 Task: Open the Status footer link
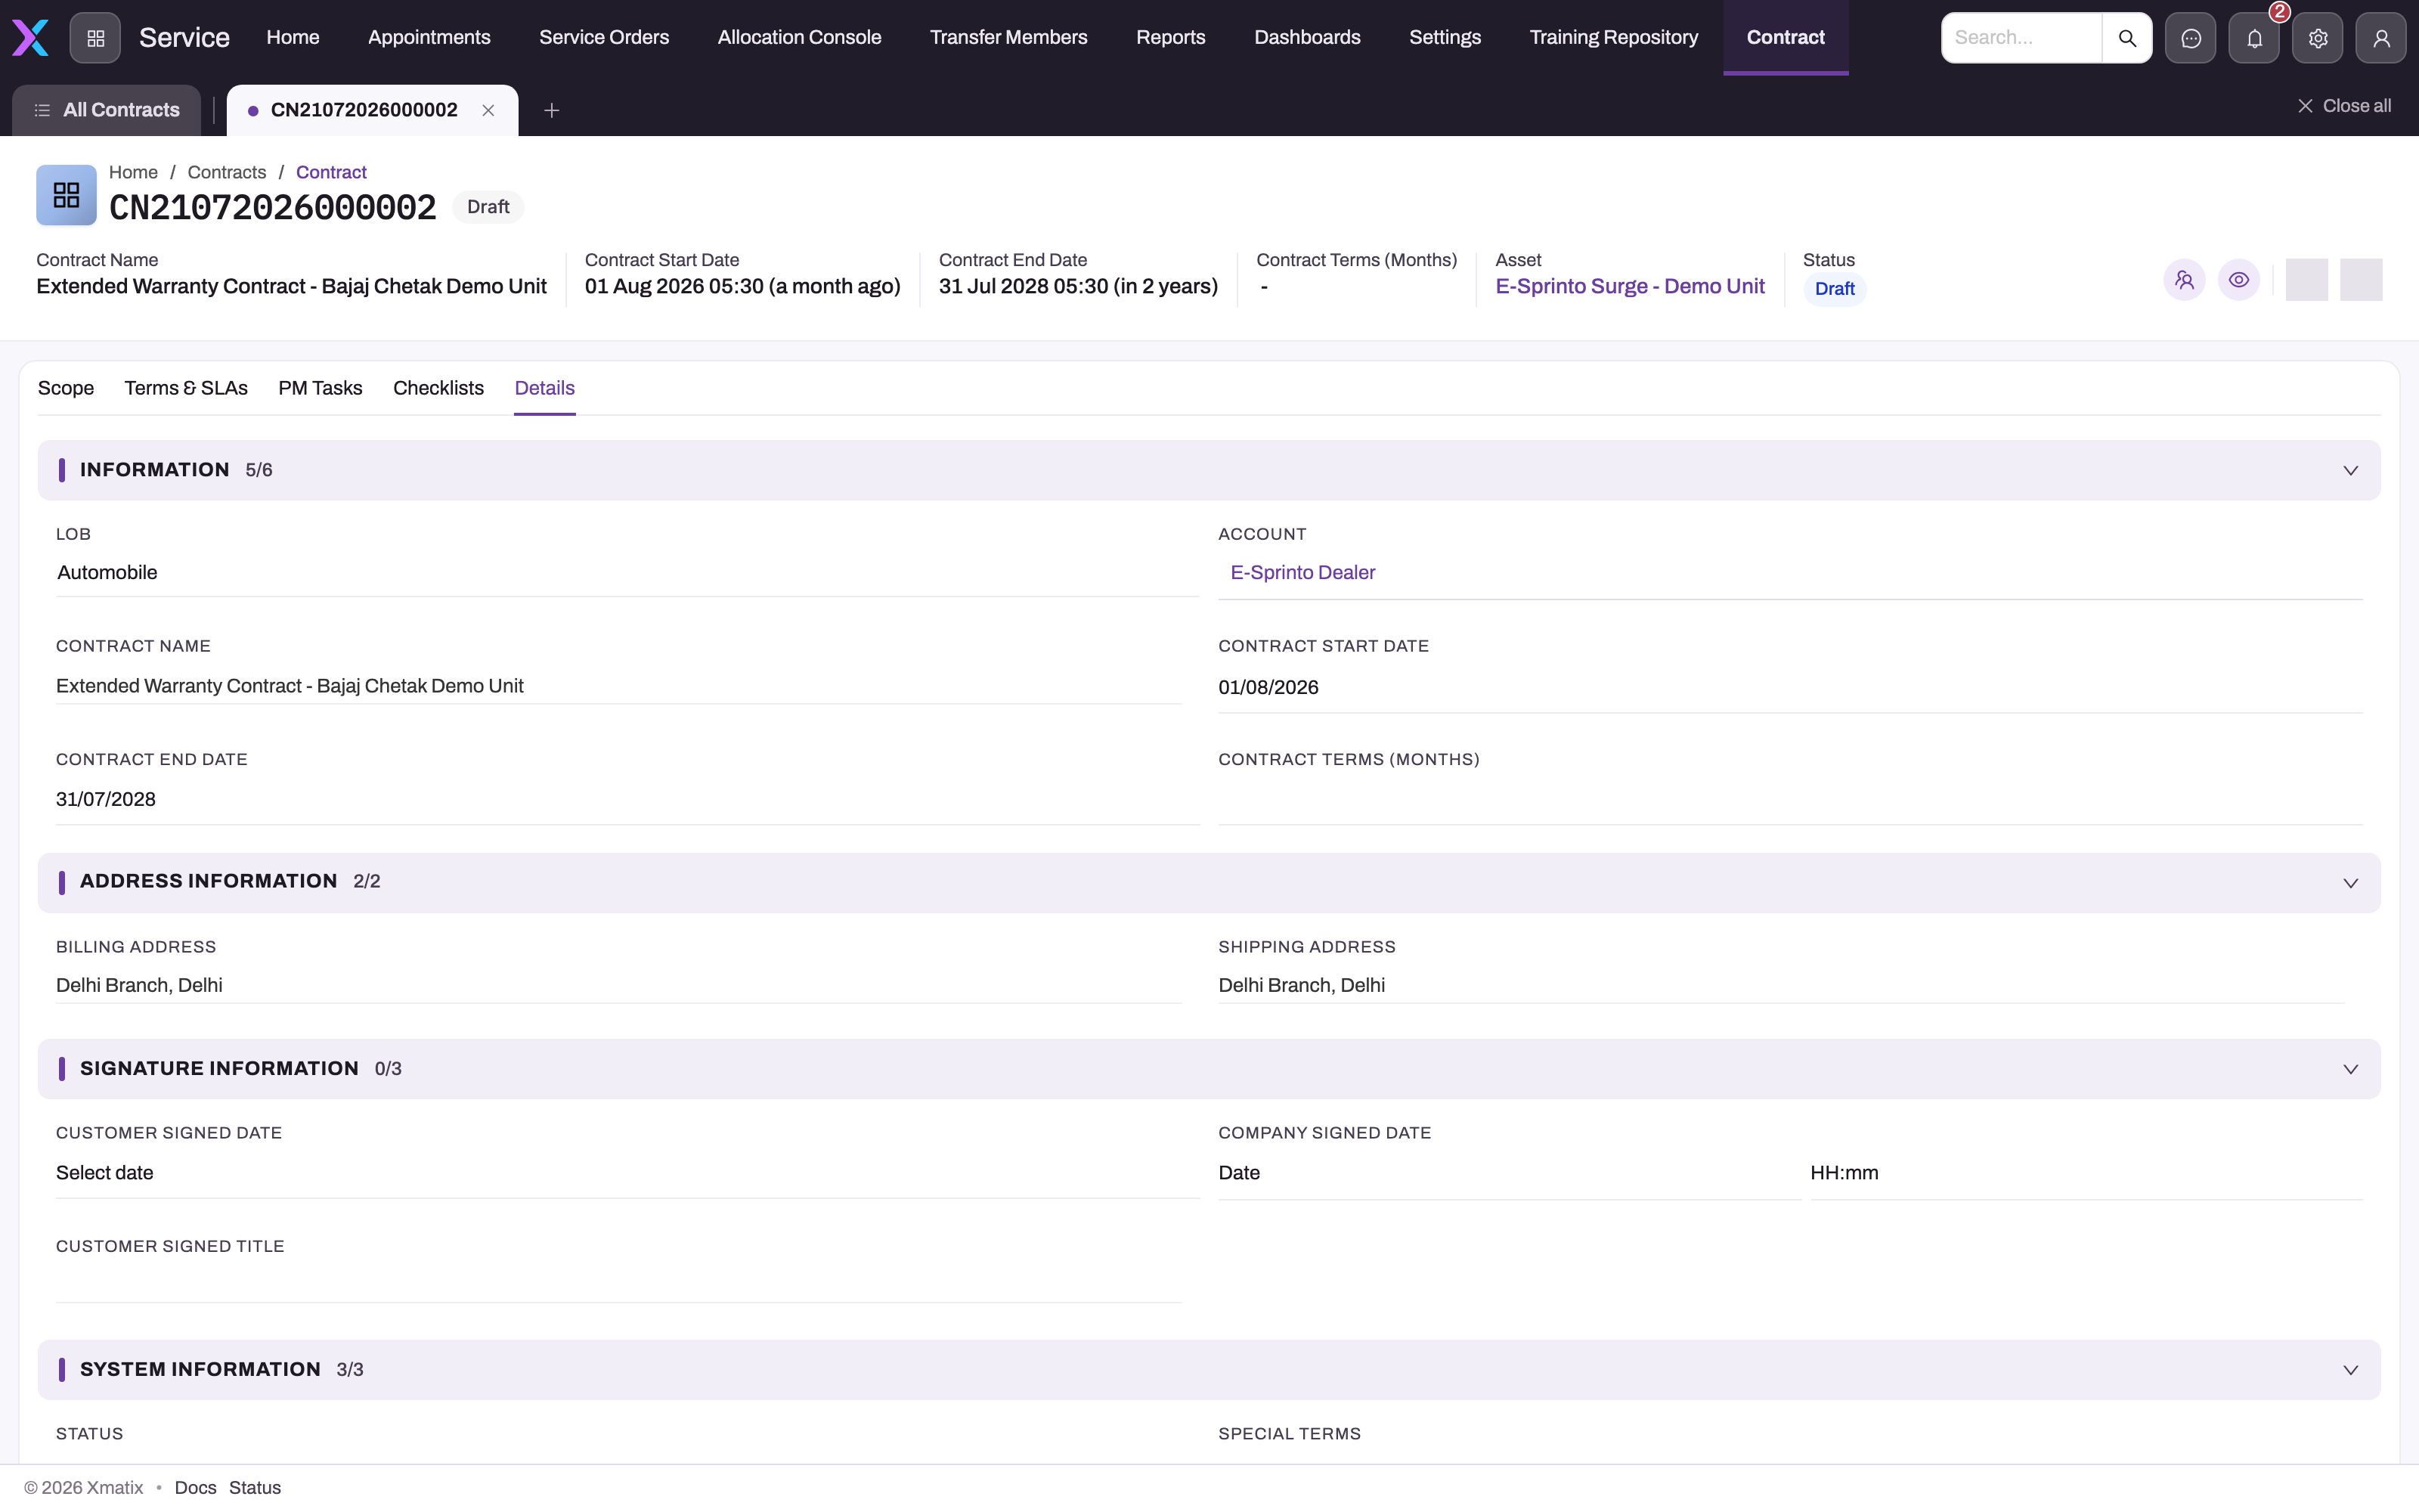pos(255,1488)
